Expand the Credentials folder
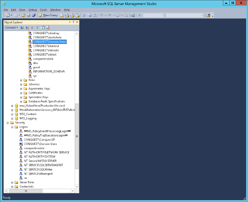 pos(12,187)
